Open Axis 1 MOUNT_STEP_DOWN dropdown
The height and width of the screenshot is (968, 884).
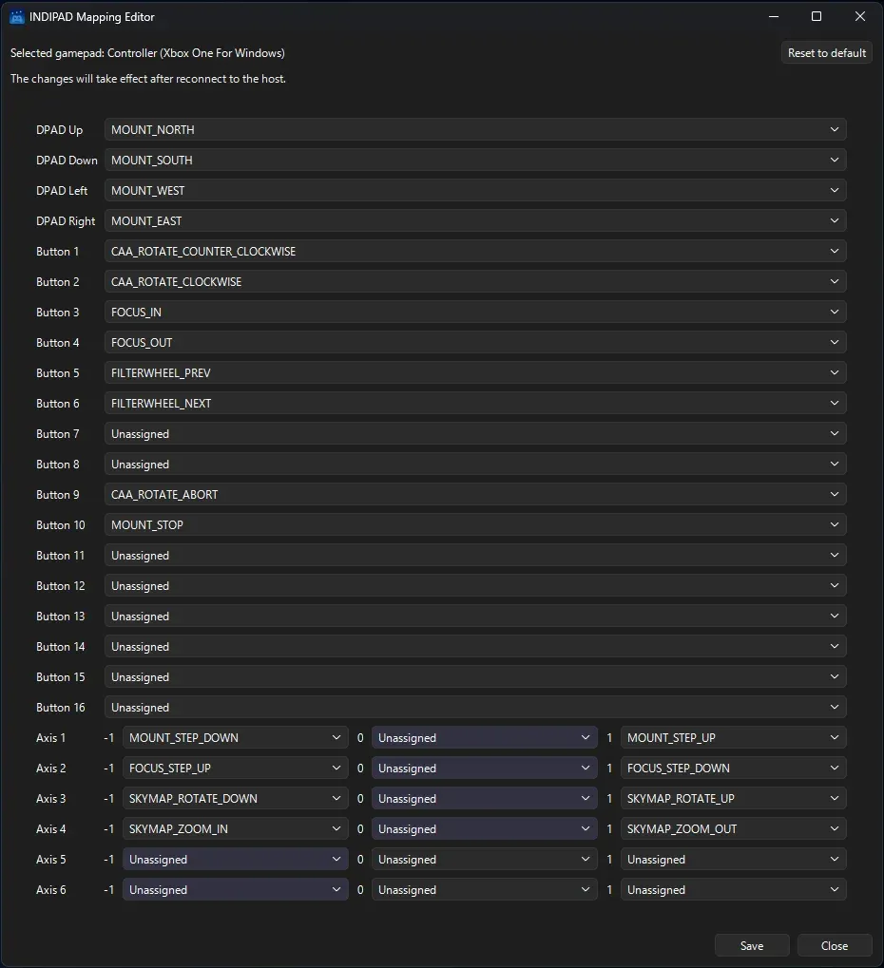click(236, 738)
